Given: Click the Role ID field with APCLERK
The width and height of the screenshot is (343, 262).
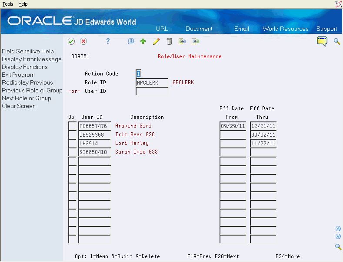Looking at the screenshot, I should [x=152, y=82].
